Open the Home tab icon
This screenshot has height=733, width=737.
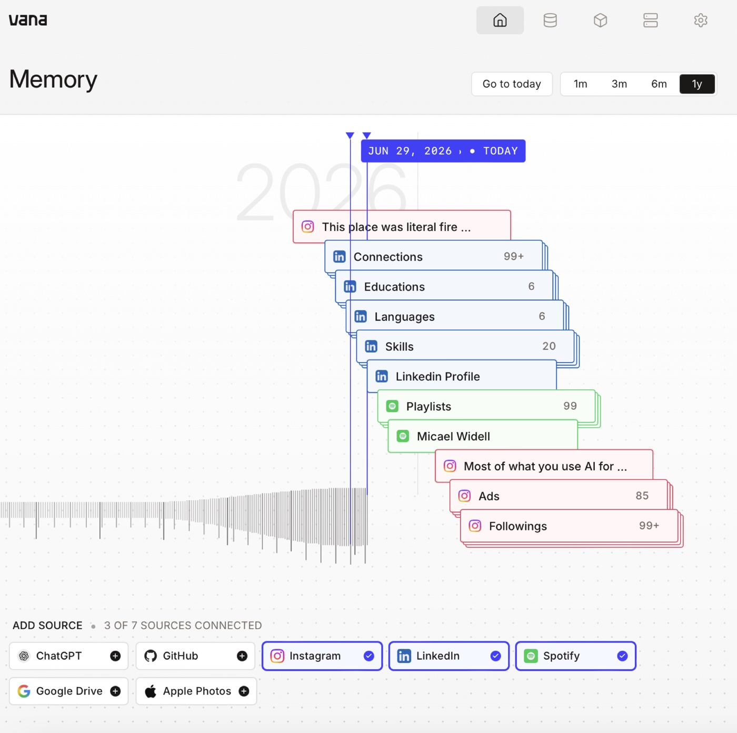[500, 20]
